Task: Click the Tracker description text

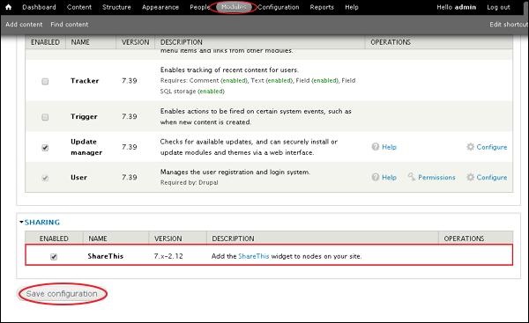Action: (229, 70)
